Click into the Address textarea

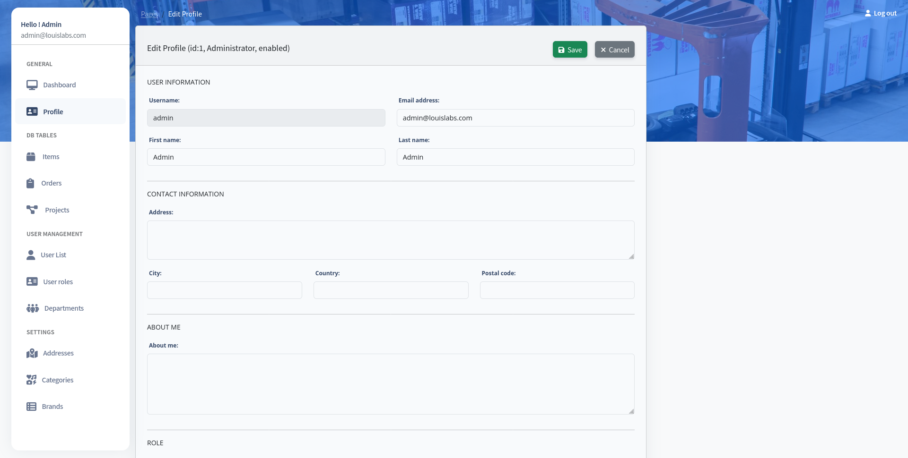[391, 240]
